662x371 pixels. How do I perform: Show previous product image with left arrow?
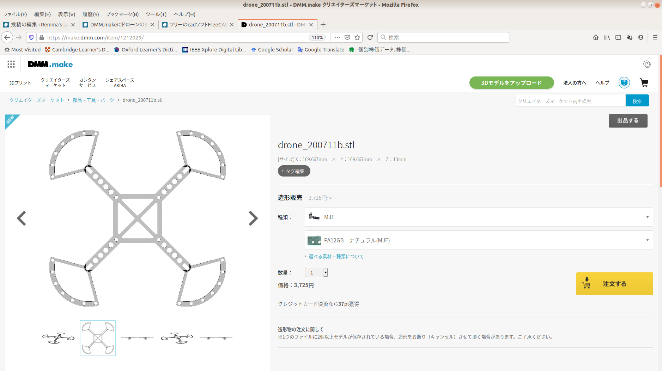(x=22, y=218)
